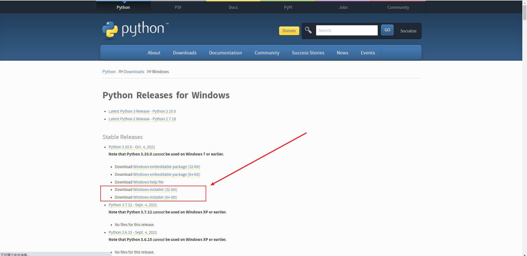The image size is (527, 256).
Task: Open the News navigation menu
Action: tap(343, 53)
